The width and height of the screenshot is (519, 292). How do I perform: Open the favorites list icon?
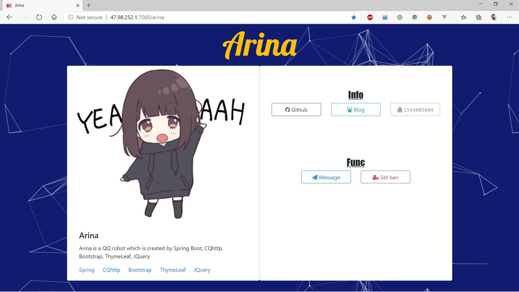pyautogui.click(x=464, y=17)
